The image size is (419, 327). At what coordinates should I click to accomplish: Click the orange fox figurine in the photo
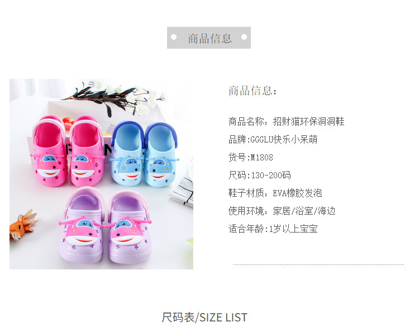coord(22,225)
